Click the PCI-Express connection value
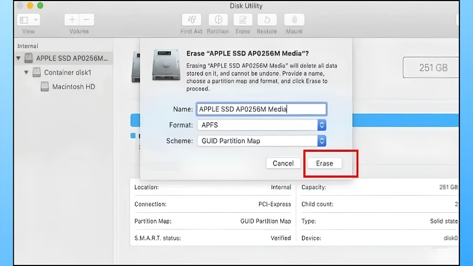 [274, 204]
